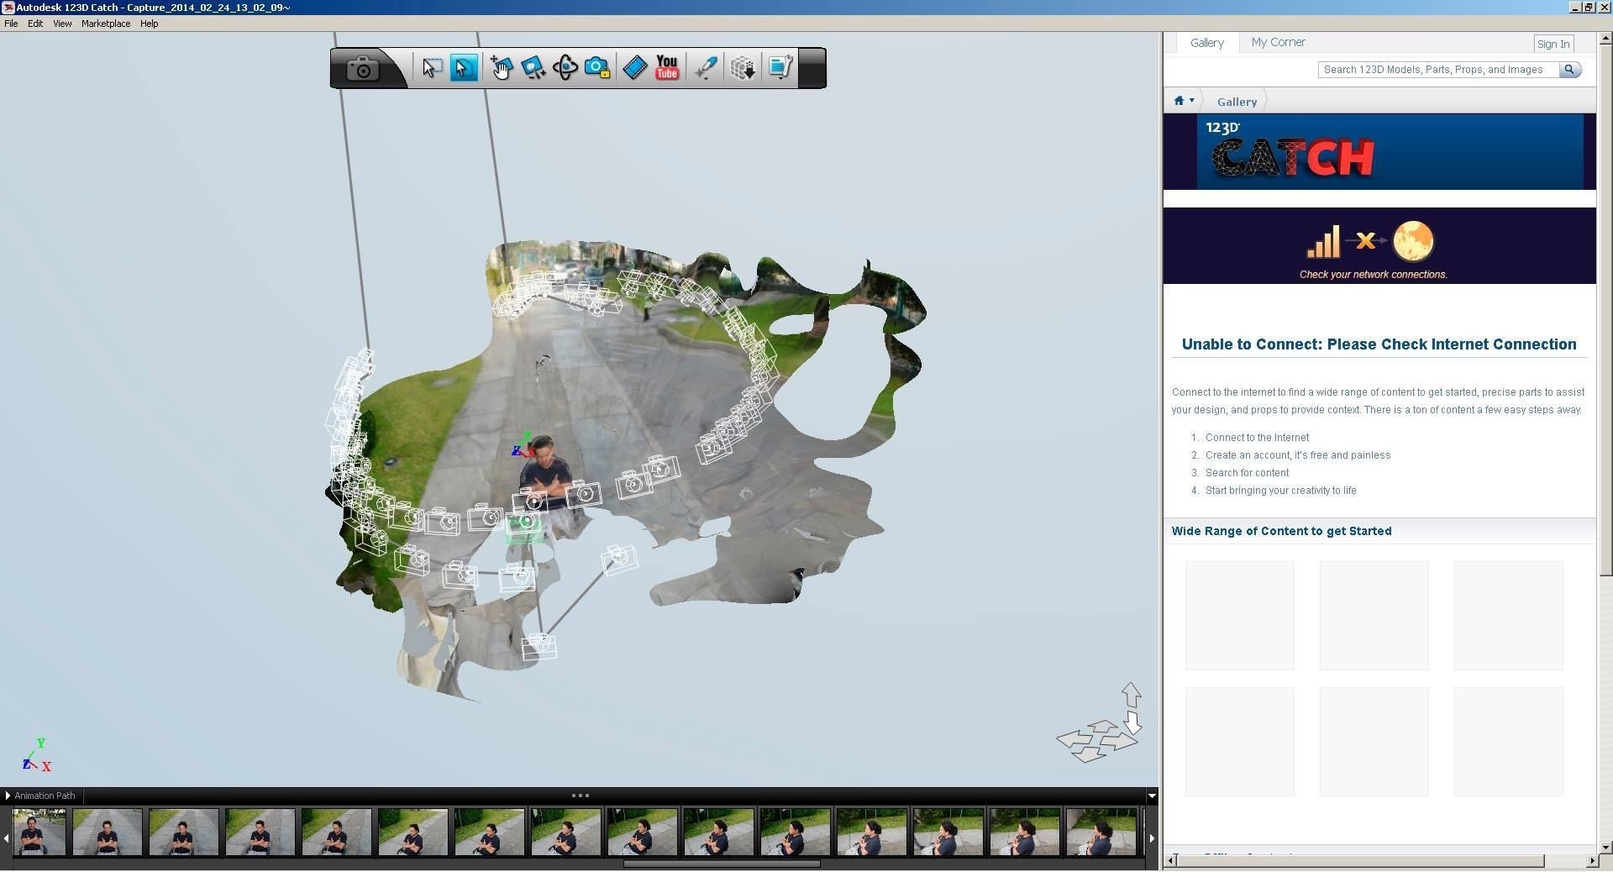This screenshot has width=1613, height=872.
Task: Switch to the Gallery tab
Action: point(1206,43)
